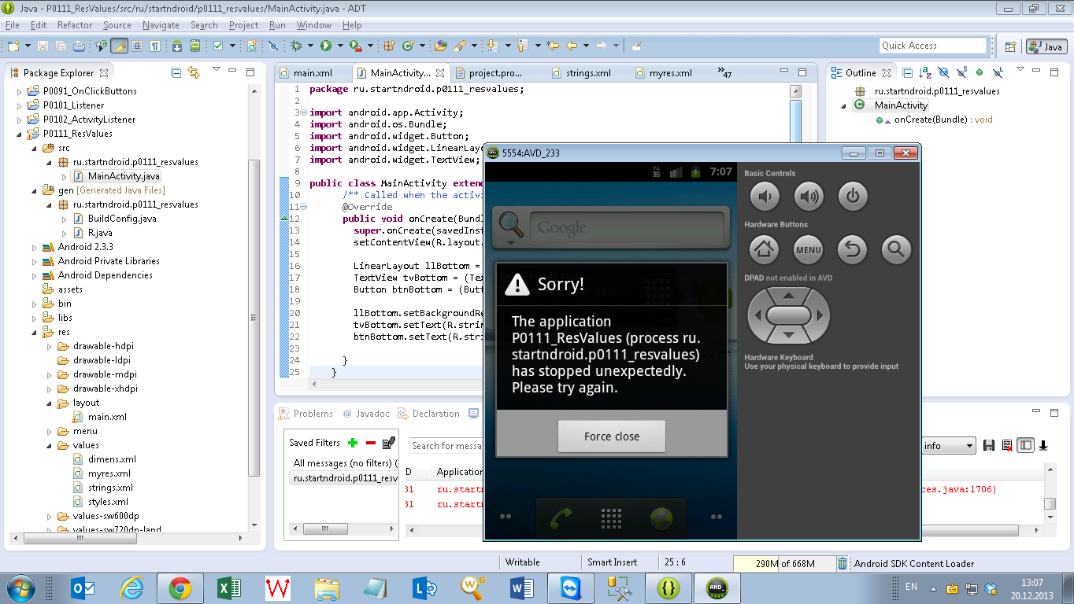Screen dimensions: 1074x604
Task: Click Link with Editor in Package Explorer
Action: click(194, 72)
